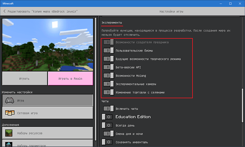Enable Экспериментальные камеры toggle
245x147 pixels.
[109, 84]
